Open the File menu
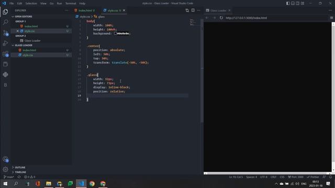 coord(12,4)
